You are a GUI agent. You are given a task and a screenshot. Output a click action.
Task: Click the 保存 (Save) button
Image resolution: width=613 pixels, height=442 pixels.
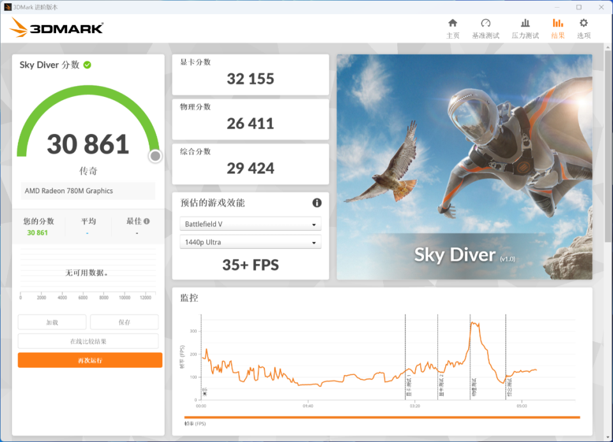(125, 322)
